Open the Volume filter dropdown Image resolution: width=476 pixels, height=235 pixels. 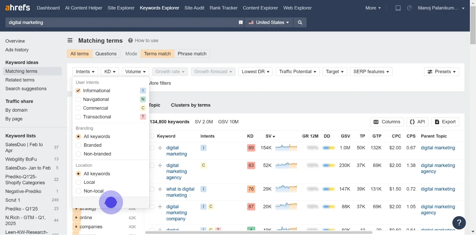tap(135, 72)
